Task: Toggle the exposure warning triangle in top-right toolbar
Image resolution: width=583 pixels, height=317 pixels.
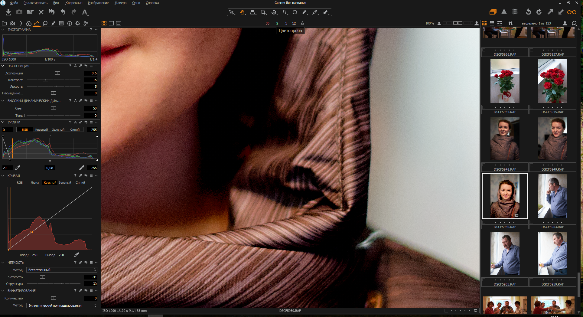Action: [x=504, y=12]
